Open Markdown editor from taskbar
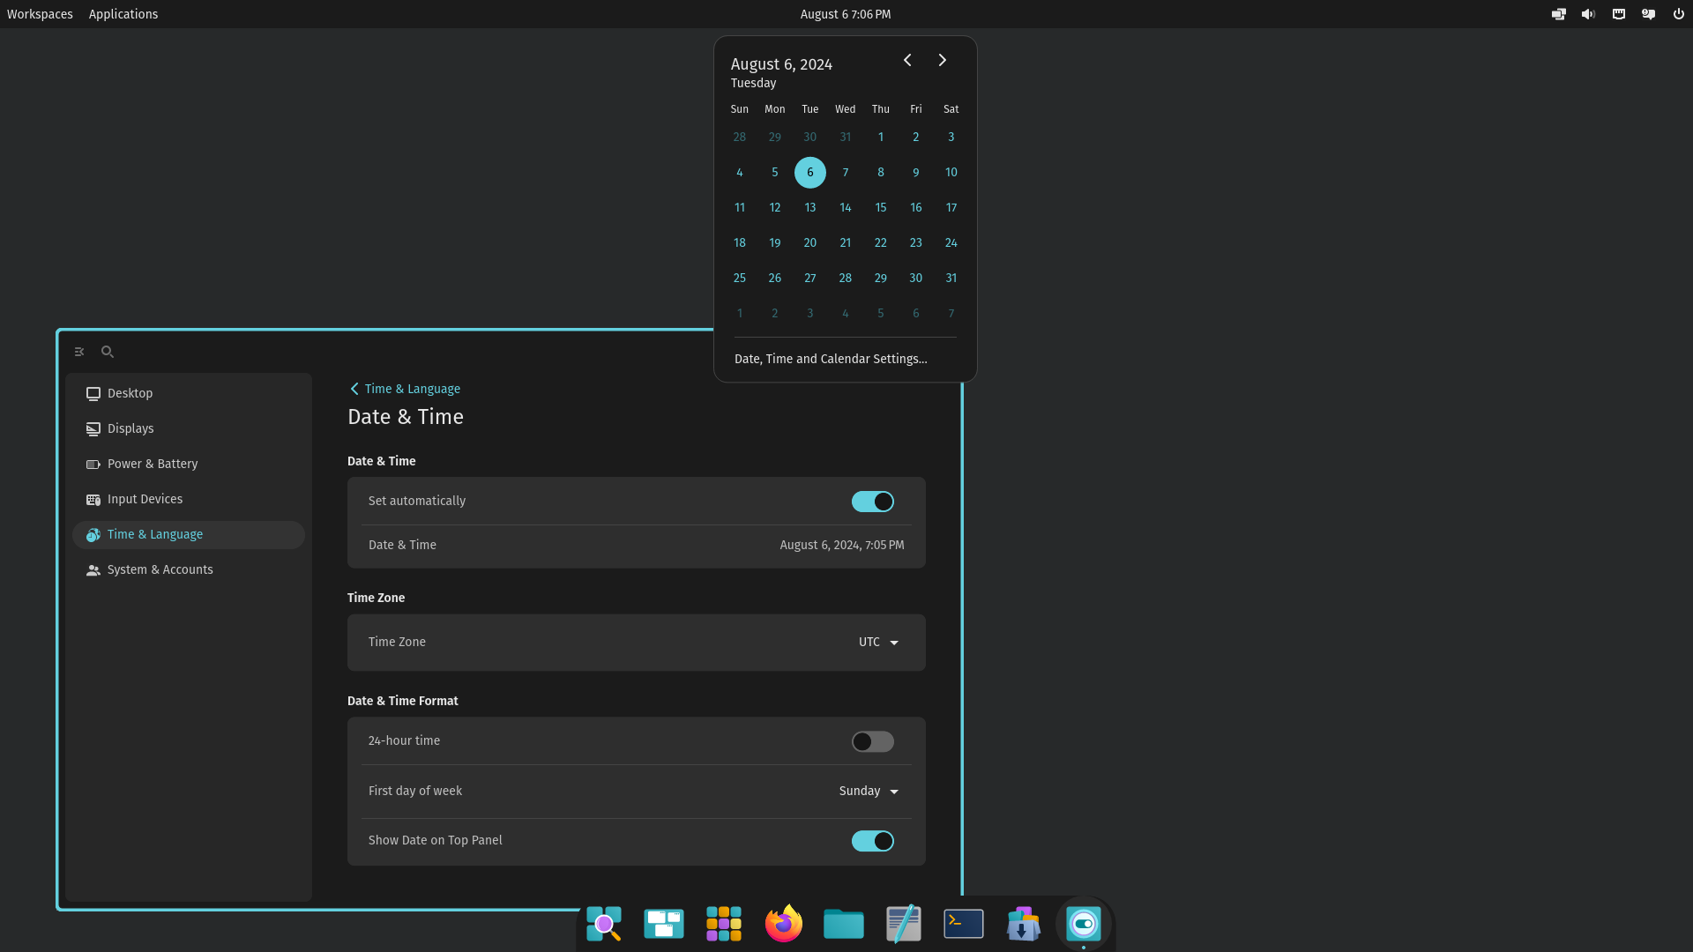Viewport: 1693px width, 952px height. [904, 923]
